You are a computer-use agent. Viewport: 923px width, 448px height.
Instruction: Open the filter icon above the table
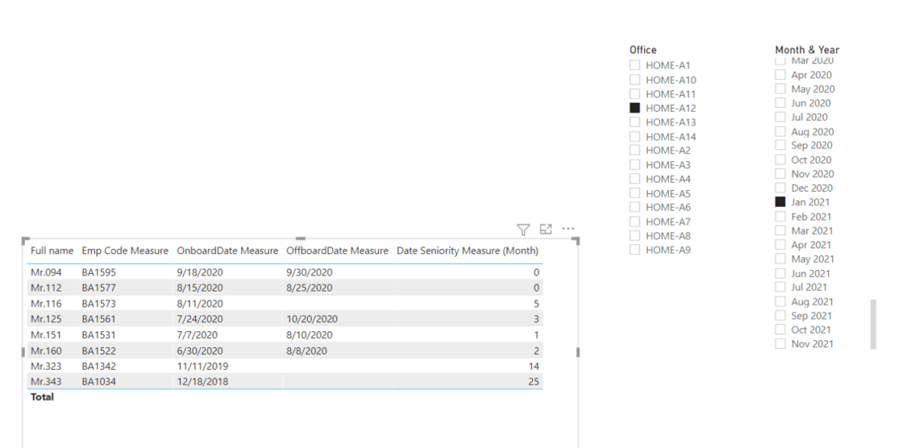[523, 230]
